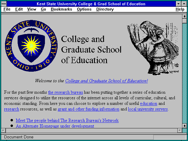The width and height of the screenshot is (188, 141).
Task: Click the window title bar text
Action: point(91,4)
